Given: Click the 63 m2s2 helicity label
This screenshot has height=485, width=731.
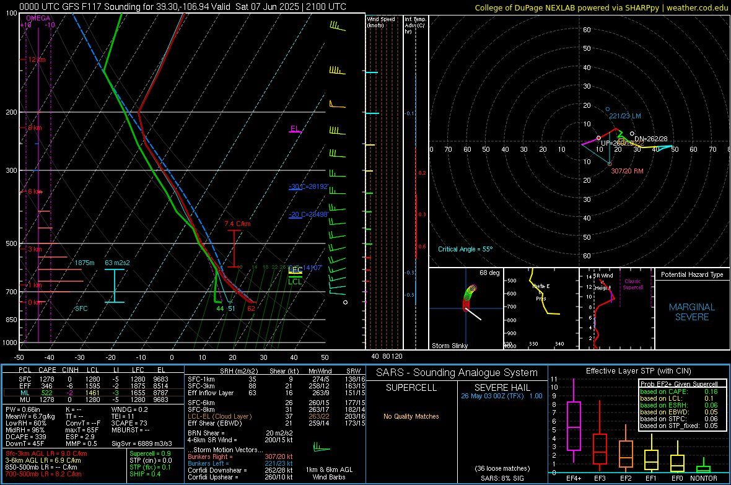Looking at the screenshot, I should (x=118, y=263).
